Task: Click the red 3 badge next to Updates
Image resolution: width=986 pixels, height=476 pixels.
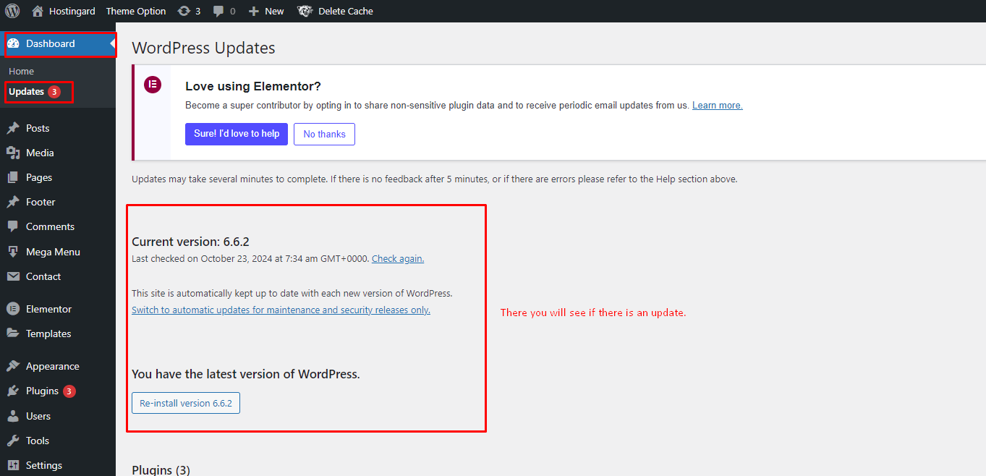Action: coord(54,92)
